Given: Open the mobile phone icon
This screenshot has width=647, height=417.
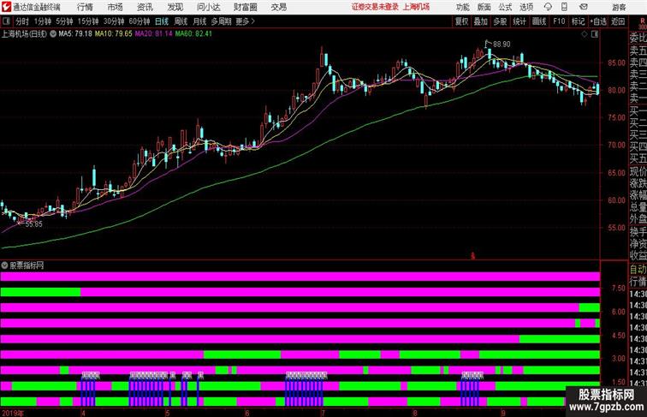Looking at the screenshot, I should point(564,7).
